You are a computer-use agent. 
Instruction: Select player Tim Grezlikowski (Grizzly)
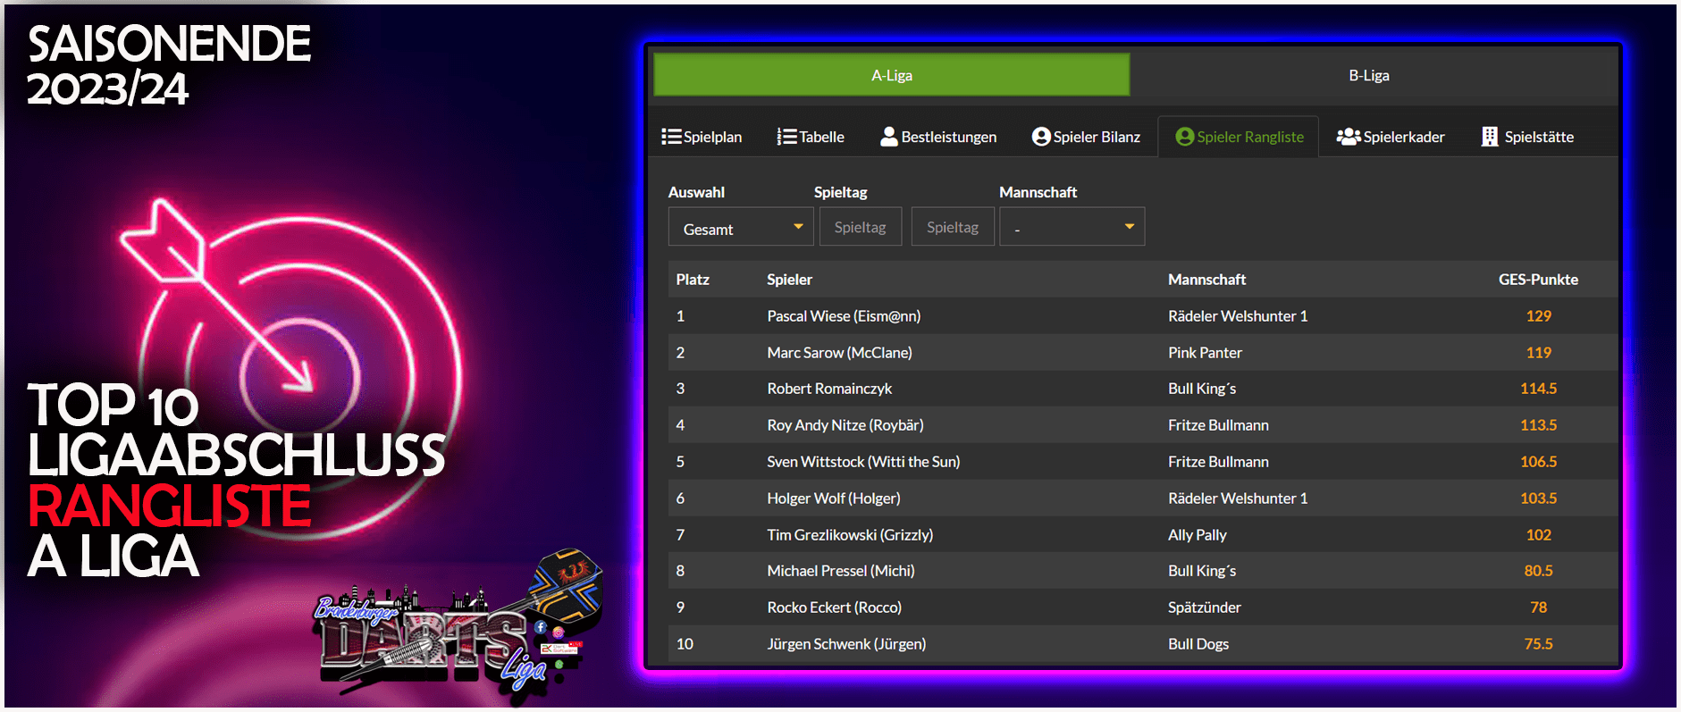850,535
